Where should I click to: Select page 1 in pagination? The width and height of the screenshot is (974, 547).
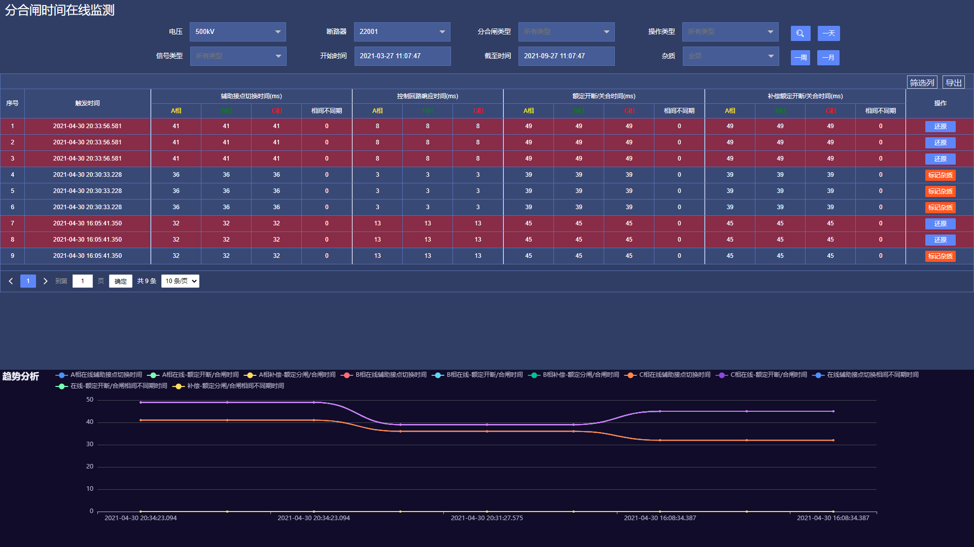pyautogui.click(x=28, y=281)
